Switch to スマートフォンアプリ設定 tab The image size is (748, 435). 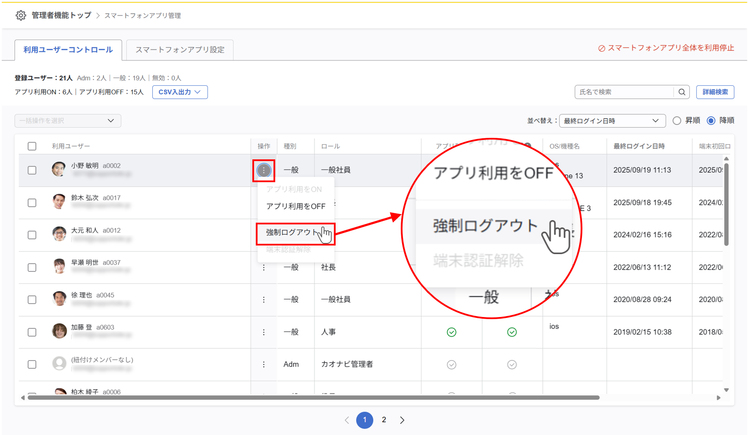point(180,50)
